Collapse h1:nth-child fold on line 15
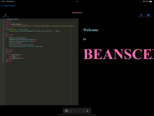The width and height of the screenshot is (154, 116). (5, 43)
